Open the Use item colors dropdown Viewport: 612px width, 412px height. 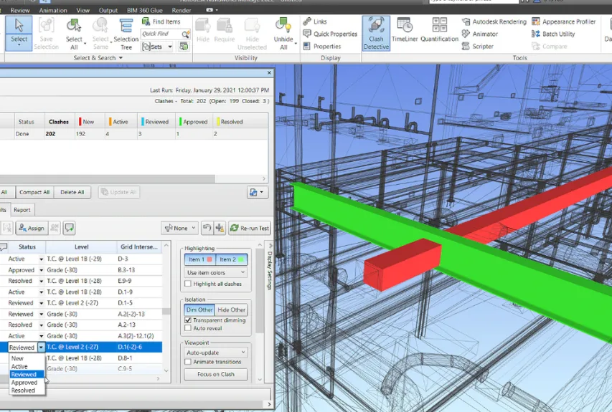click(215, 272)
